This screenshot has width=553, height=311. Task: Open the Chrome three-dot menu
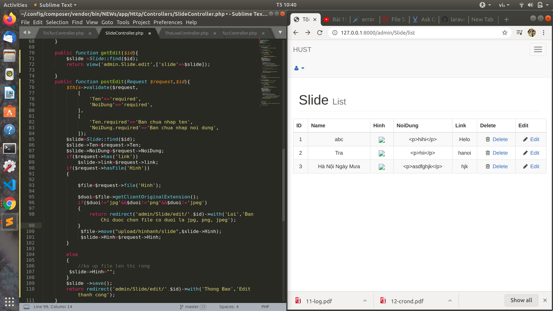[x=544, y=33]
